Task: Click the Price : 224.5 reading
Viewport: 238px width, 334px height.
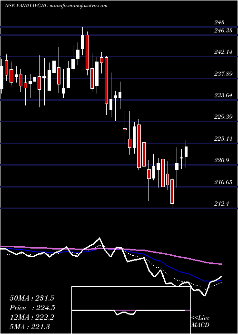Action: 32,308
